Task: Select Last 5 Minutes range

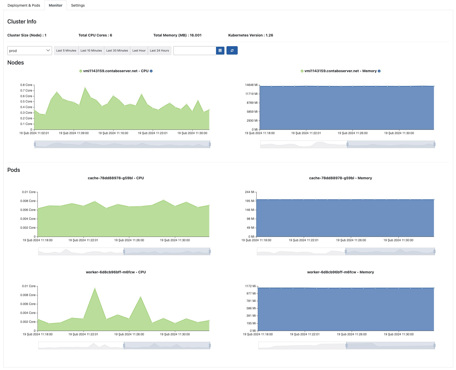Action: click(66, 50)
